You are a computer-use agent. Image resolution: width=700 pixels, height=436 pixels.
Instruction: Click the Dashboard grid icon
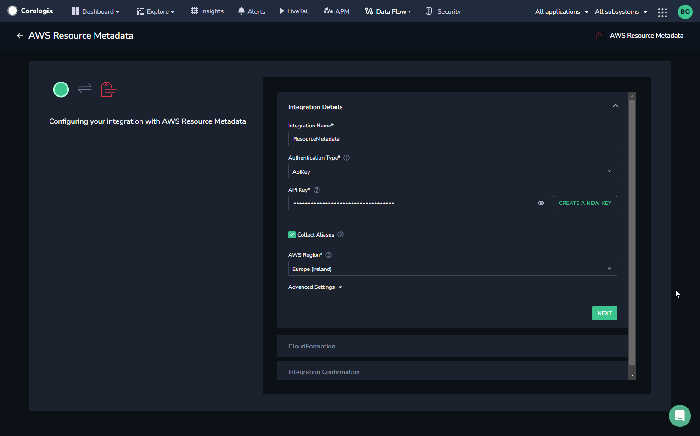pyautogui.click(x=75, y=11)
